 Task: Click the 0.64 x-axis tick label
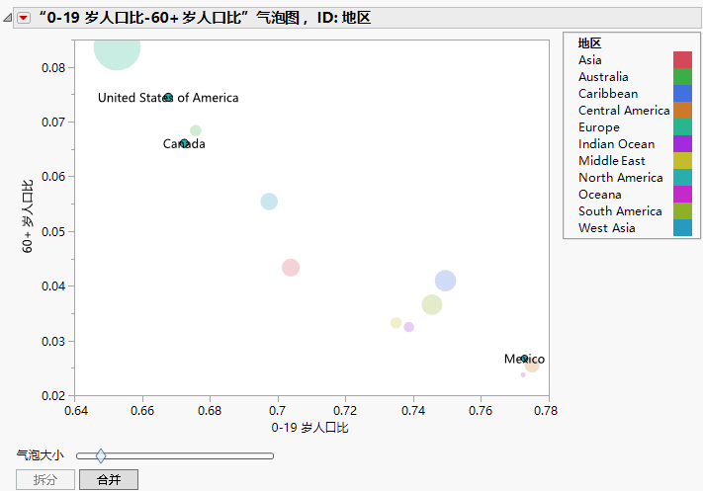click(76, 410)
